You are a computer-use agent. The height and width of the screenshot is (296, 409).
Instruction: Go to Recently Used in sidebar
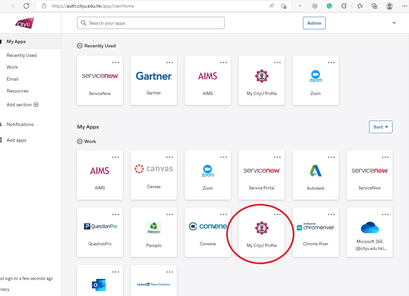(x=22, y=55)
